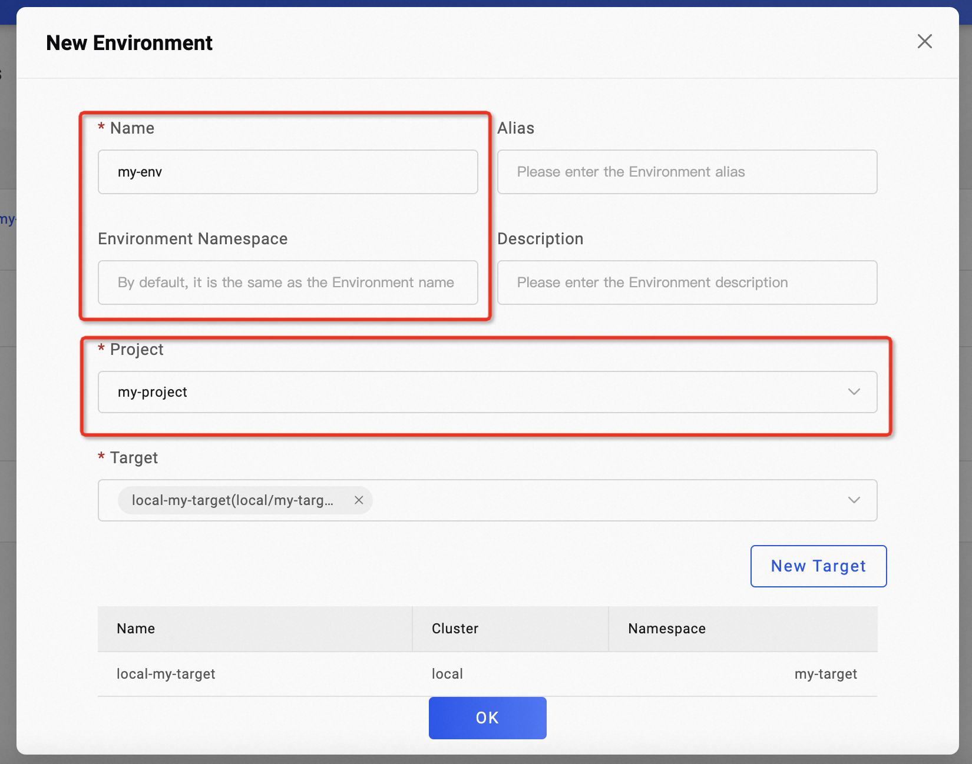This screenshot has height=764, width=972.
Task: Expand the Project dropdown chevron arrow
Action: 854,392
